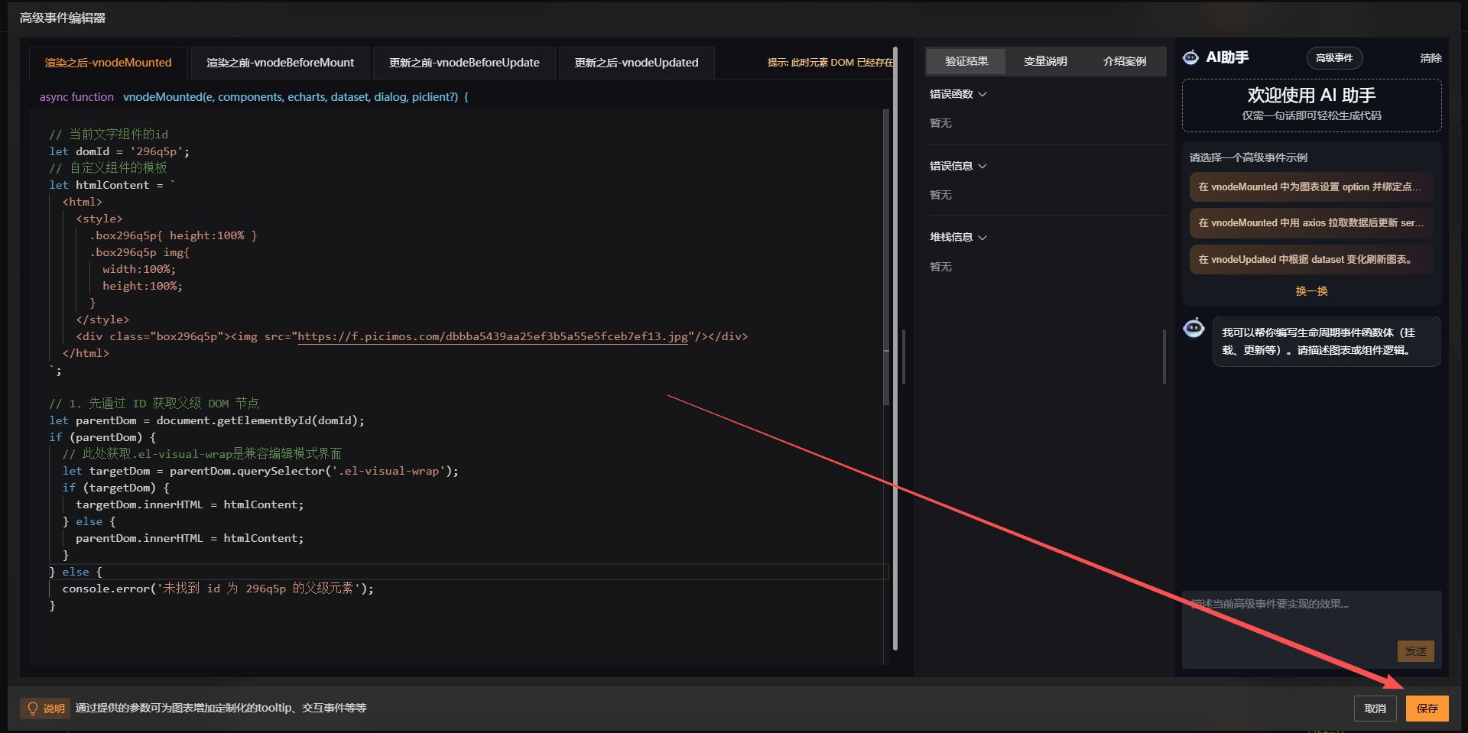The image size is (1468, 733).
Task: Toggle the 堆栈信息 section chevron
Action: point(982,238)
